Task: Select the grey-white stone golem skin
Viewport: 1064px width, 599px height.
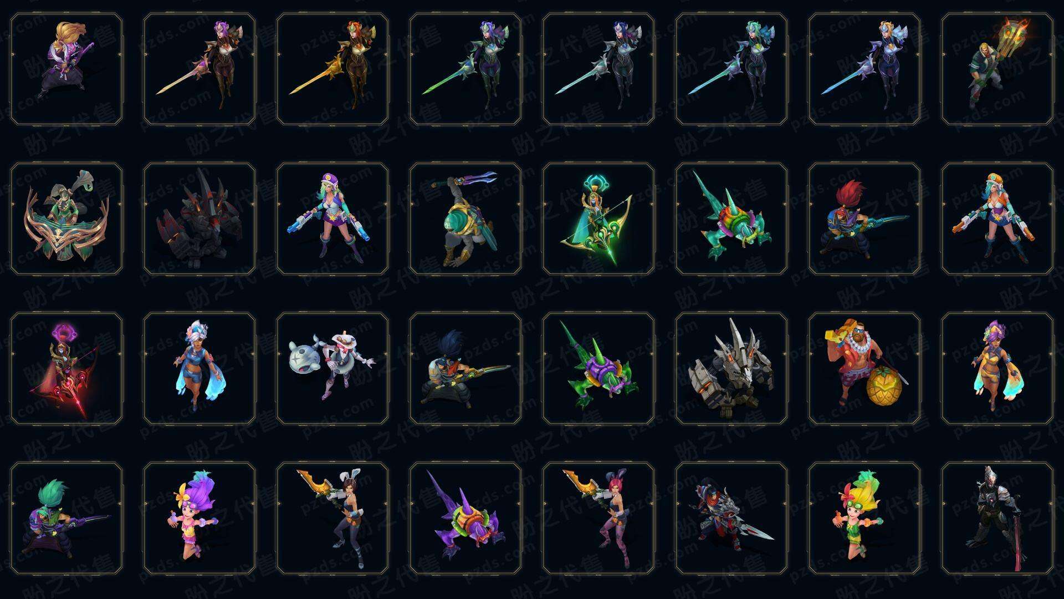Action: point(731,368)
